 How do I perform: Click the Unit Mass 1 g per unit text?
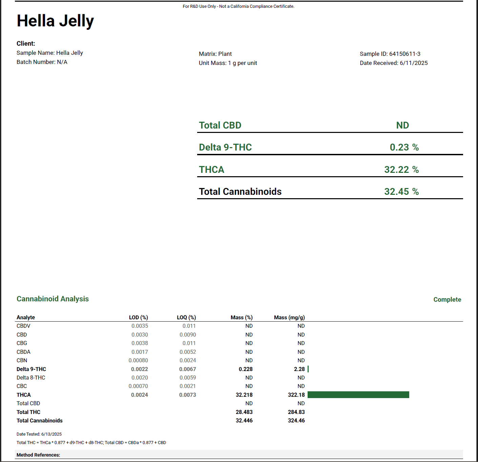point(228,63)
